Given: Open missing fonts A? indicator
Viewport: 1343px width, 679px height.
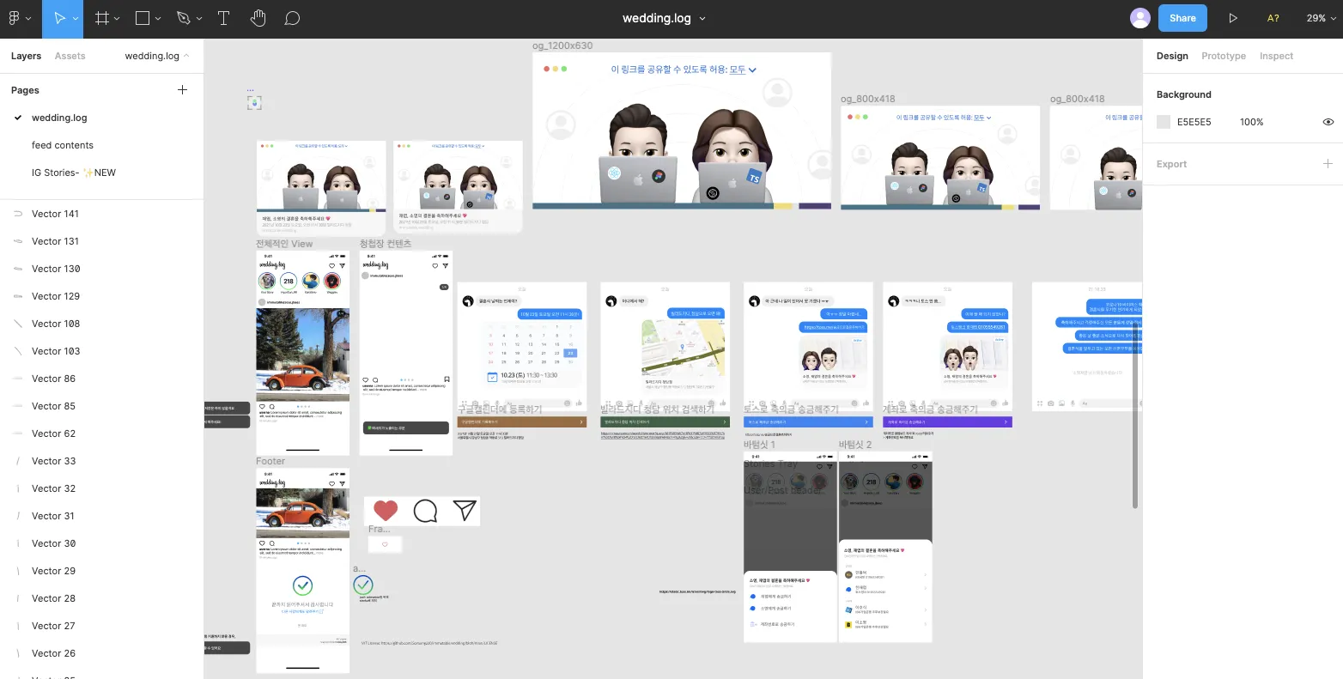Looking at the screenshot, I should click(x=1273, y=18).
